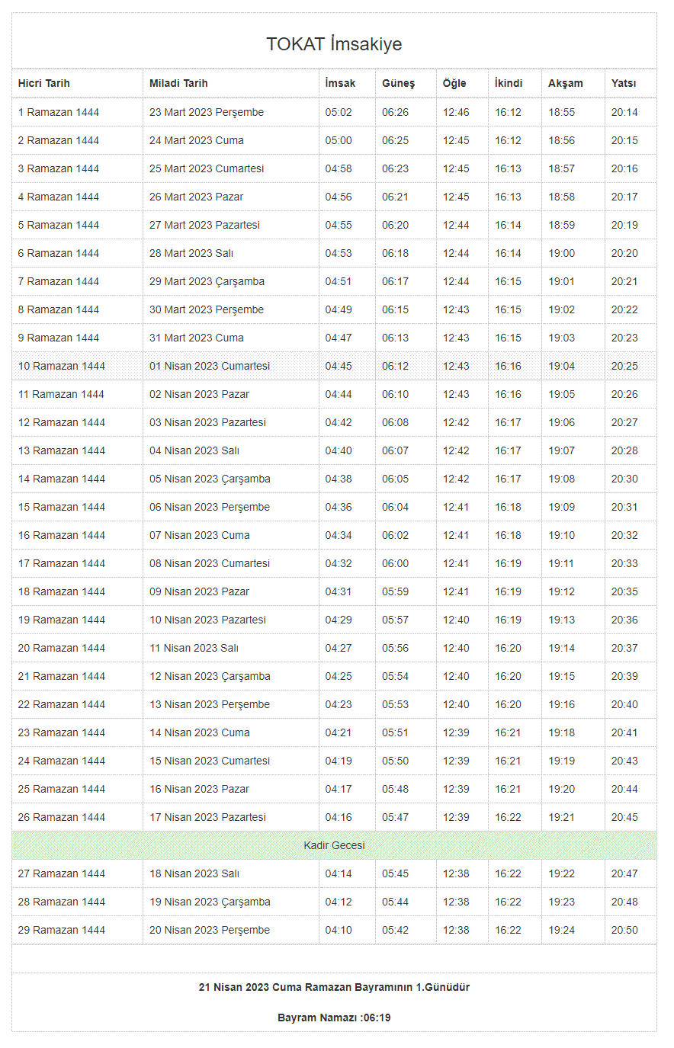Click the Öğle column header
The image size is (674, 1048).
(454, 83)
